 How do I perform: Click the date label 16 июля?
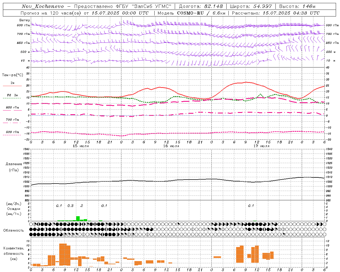click(x=171, y=146)
